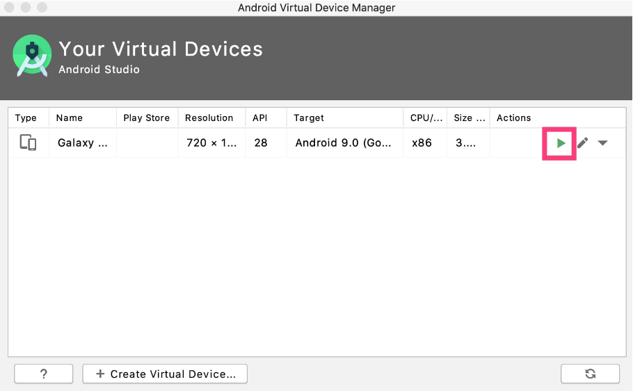This screenshot has width=633, height=391.
Task: Launch the Galaxy AVD with green play icon
Action: (x=561, y=143)
